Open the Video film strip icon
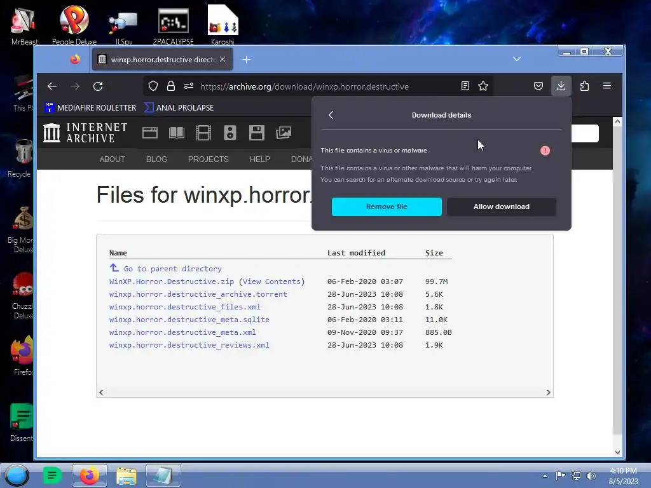Viewport: 651px width, 488px height. [203, 133]
